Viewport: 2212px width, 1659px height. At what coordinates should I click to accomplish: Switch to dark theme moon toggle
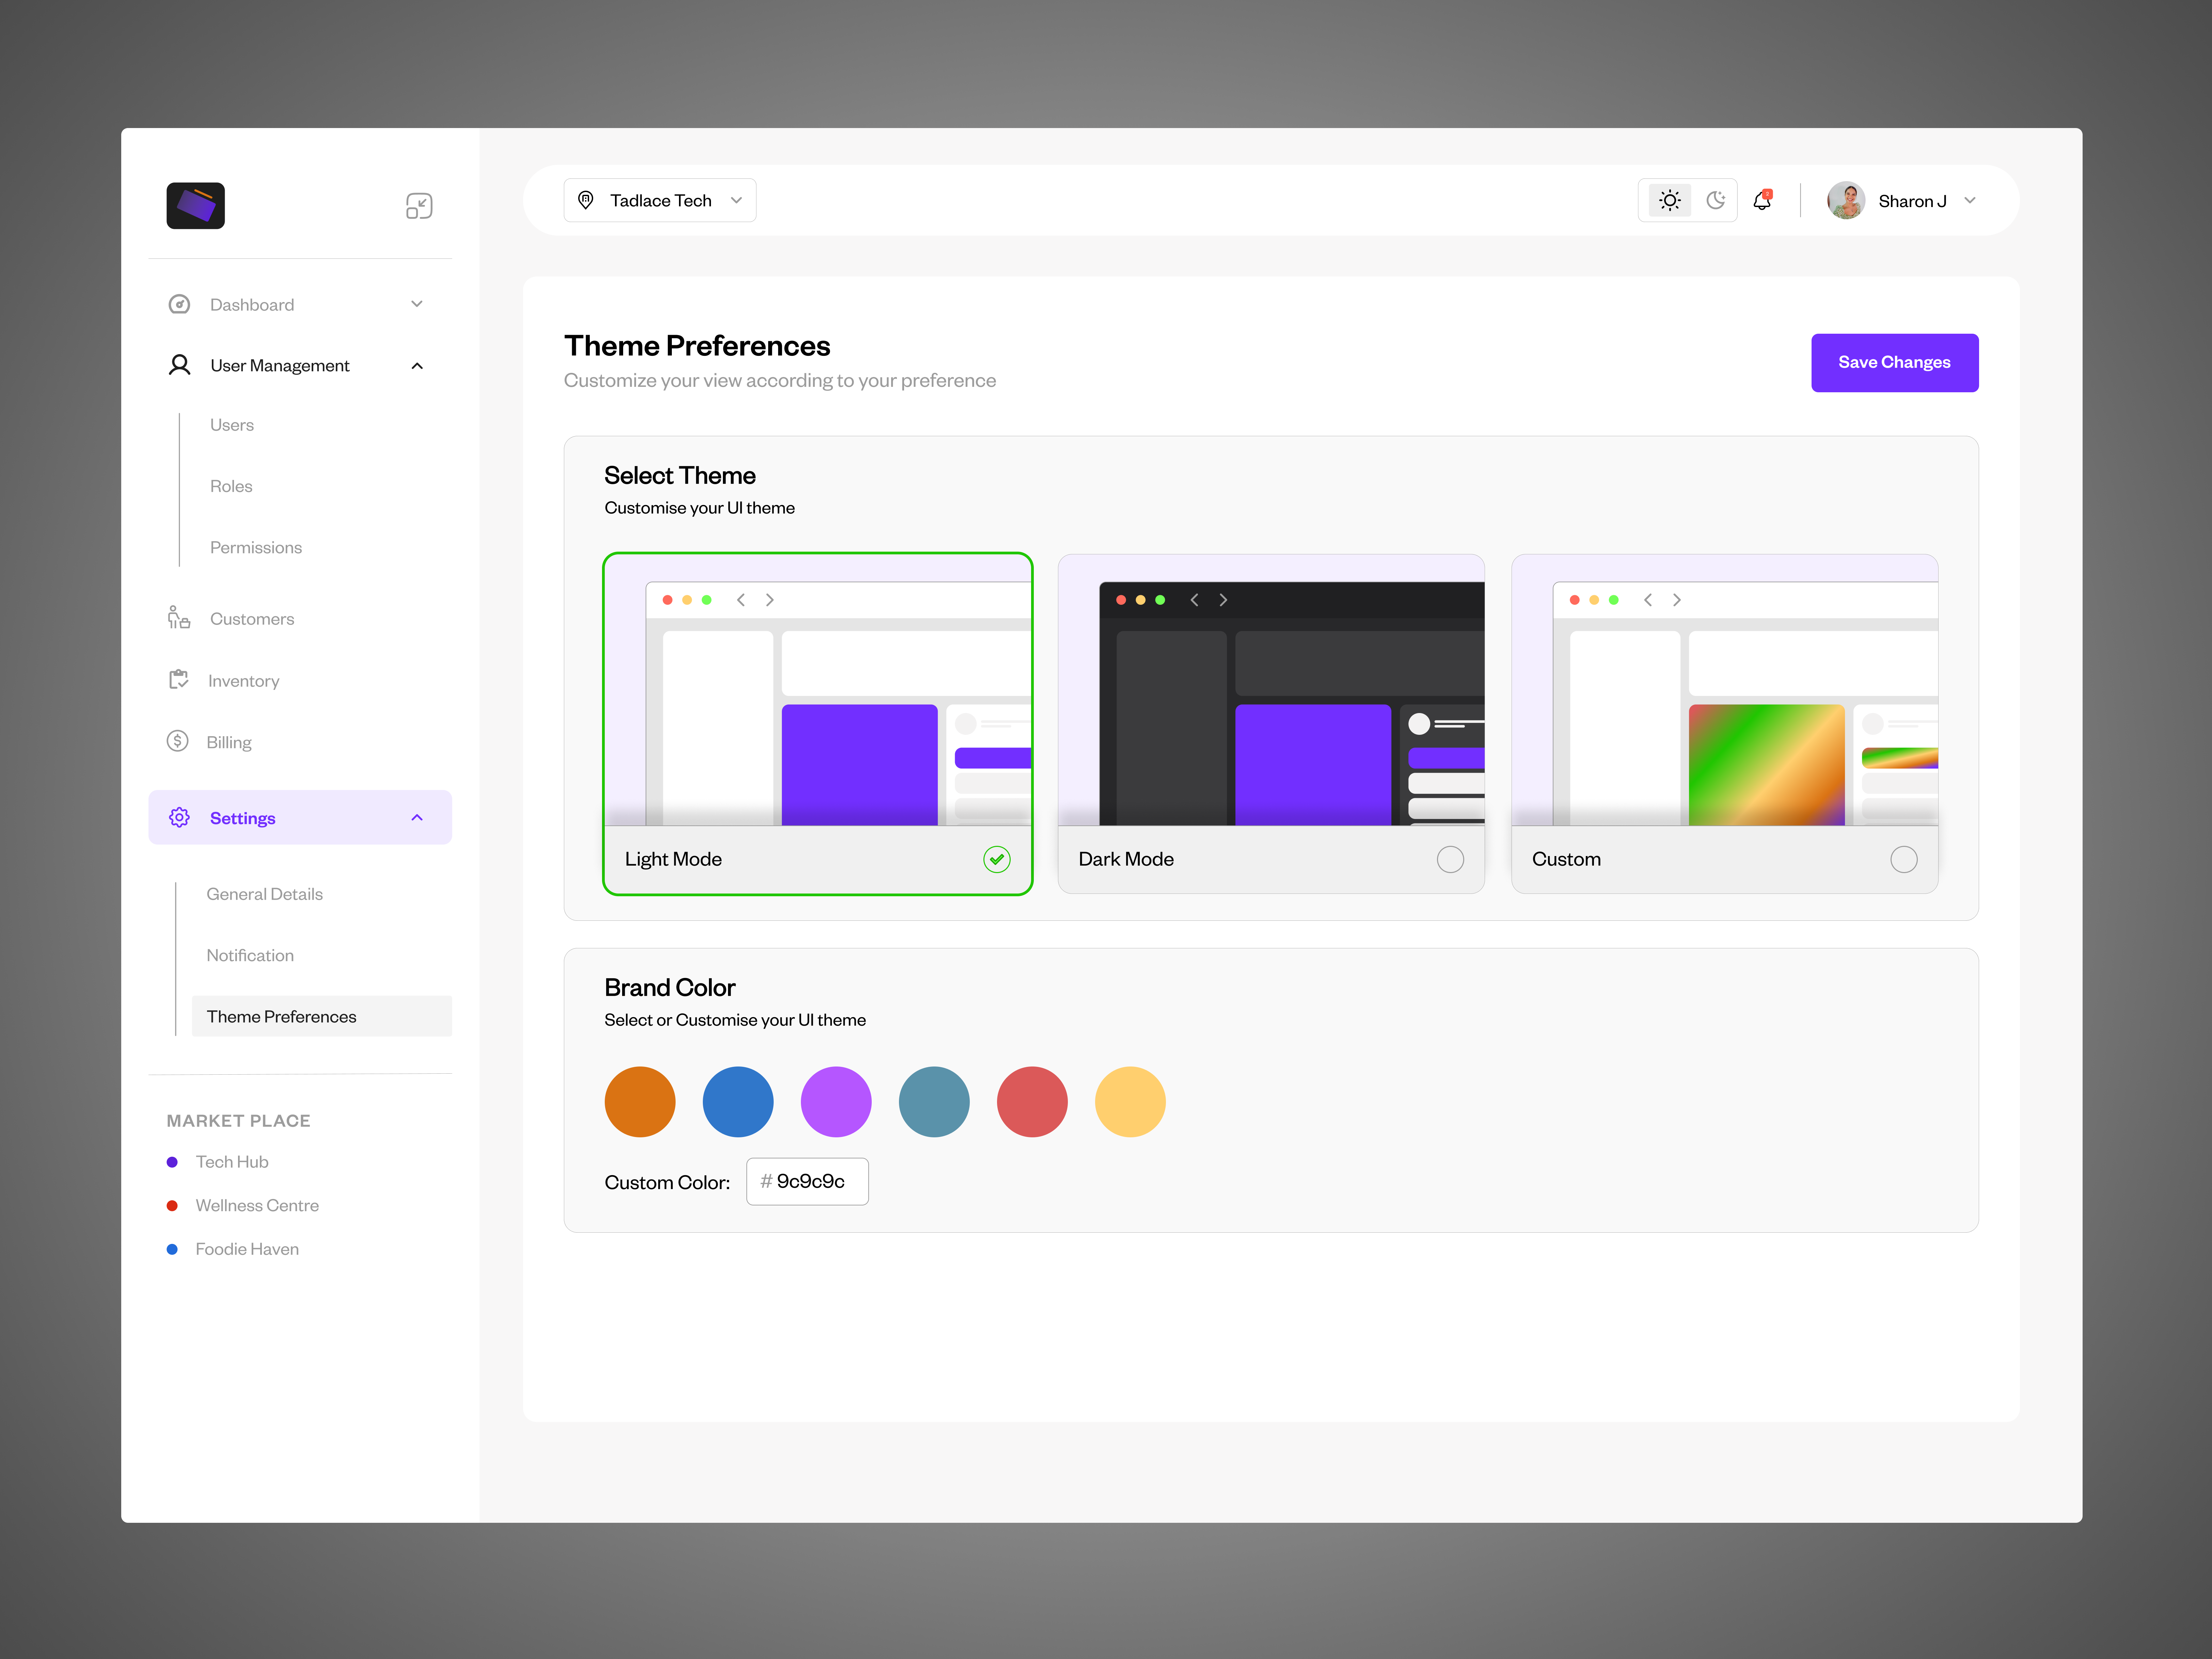pos(1716,200)
